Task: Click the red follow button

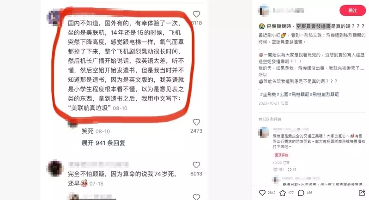Action: tap(352, 10)
